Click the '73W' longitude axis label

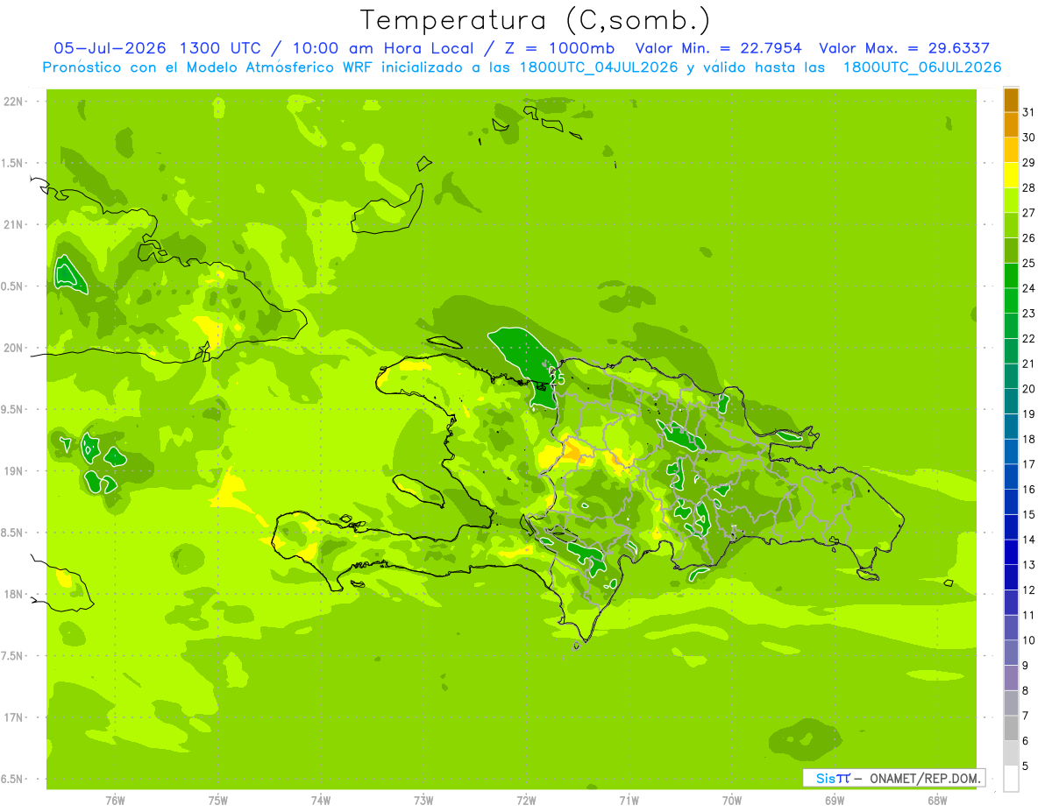click(x=423, y=801)
